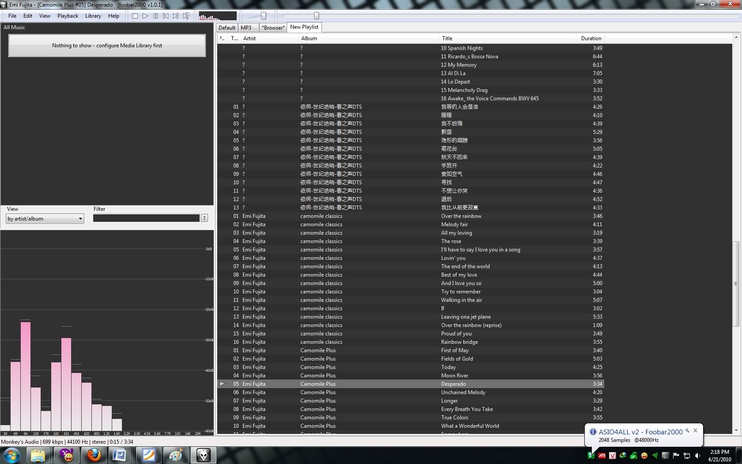Open the ATI tray icon

(x=602, y=456)
